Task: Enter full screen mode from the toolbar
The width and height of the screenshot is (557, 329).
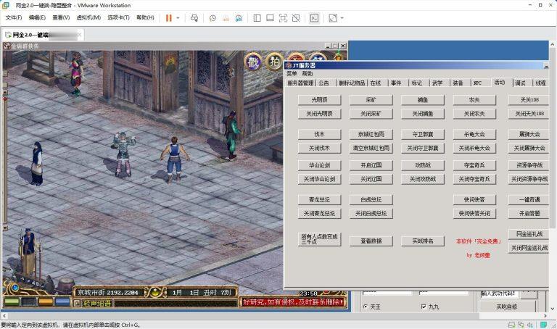Action: pyautogui.click(x=283, y=17)
